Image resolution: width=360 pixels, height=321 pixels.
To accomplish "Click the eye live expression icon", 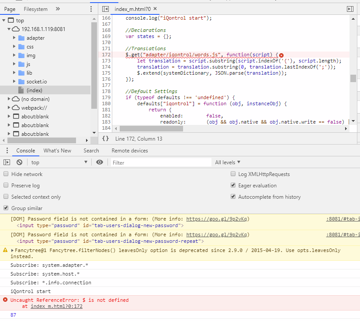I will [x=100, y=162].
